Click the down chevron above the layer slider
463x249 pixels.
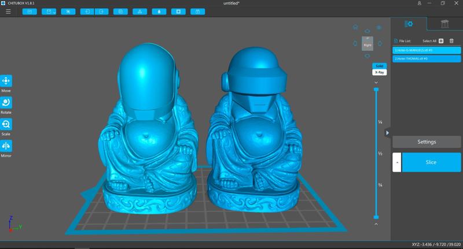(x=376, y=83)
